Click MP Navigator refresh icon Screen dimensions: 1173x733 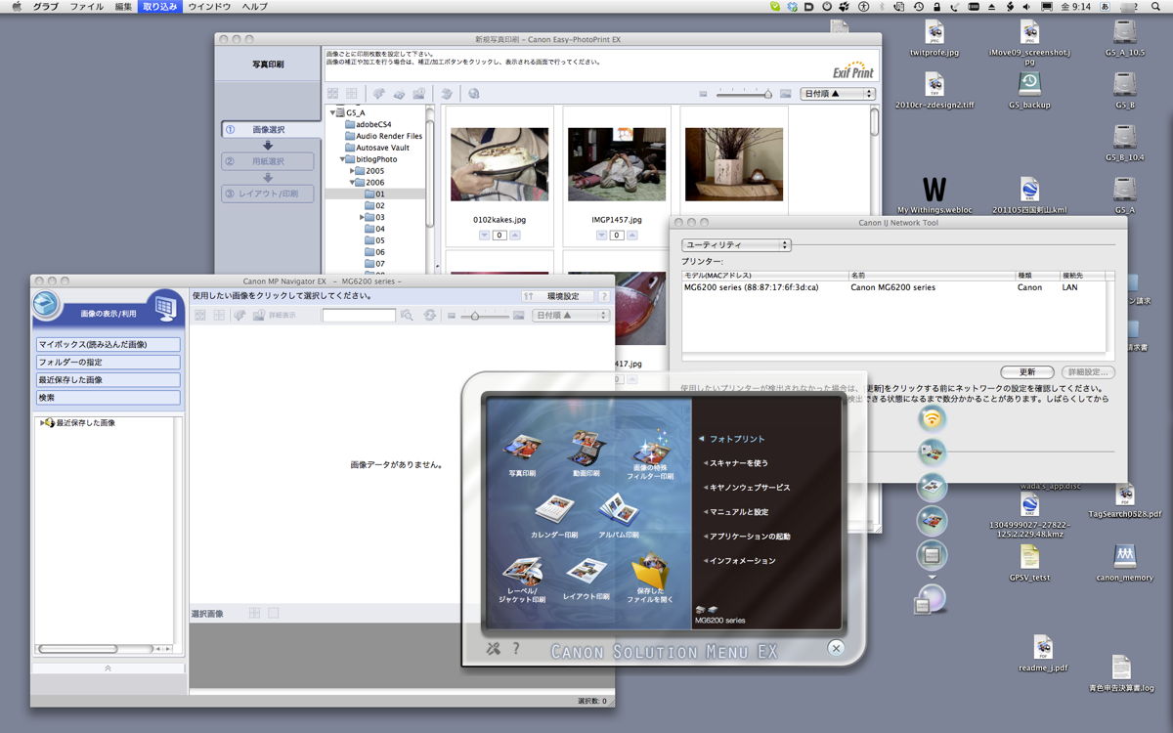(430, 316)
